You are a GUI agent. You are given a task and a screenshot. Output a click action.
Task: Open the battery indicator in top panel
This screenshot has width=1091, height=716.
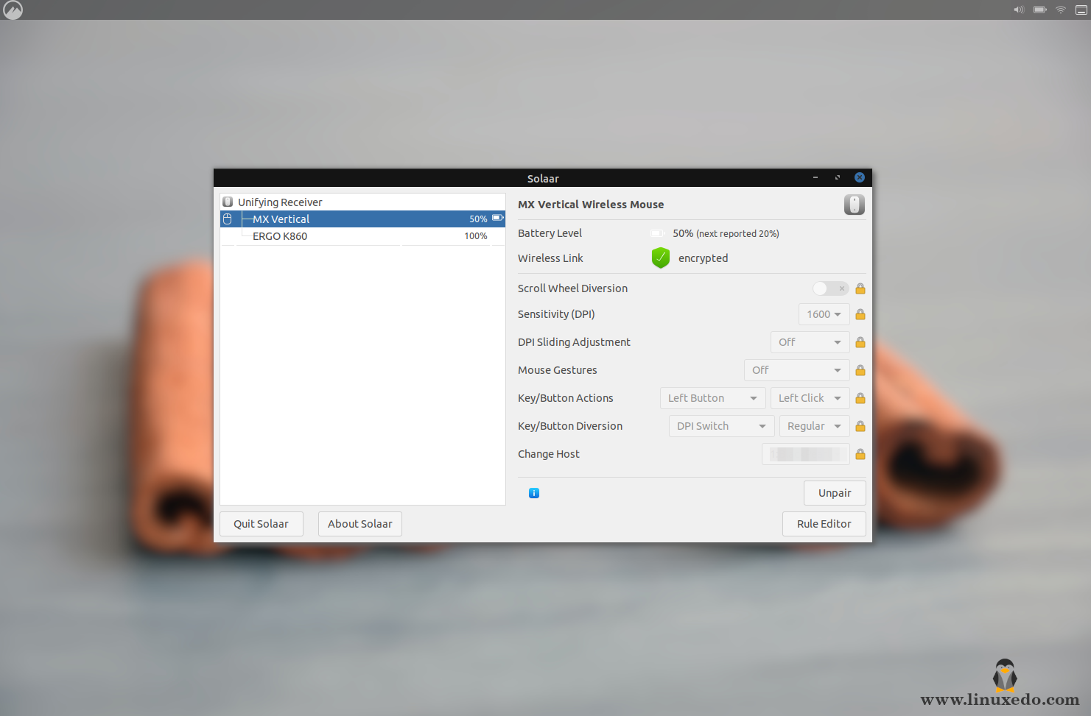(x=1040, y=10)
